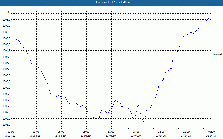This screenshot has height=139, width=223.
Task: Choose the 1003,3 y-axis value
Action: click(x=6, y=88)
